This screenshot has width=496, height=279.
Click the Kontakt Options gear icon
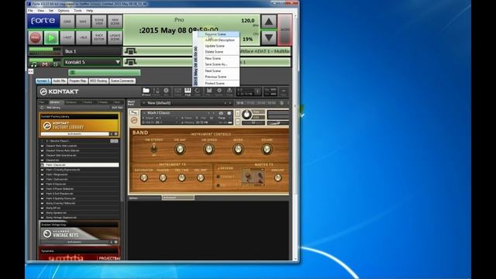[219, 91]
